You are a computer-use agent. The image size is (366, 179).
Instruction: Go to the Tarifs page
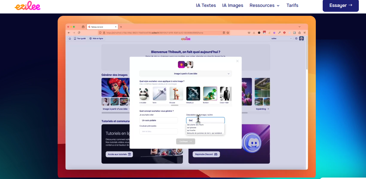(x=292, y=5)
